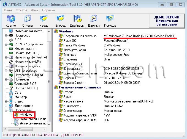Select the Версия DirectX row
This screenshot has width=187, height=139.
coord(99,83)
